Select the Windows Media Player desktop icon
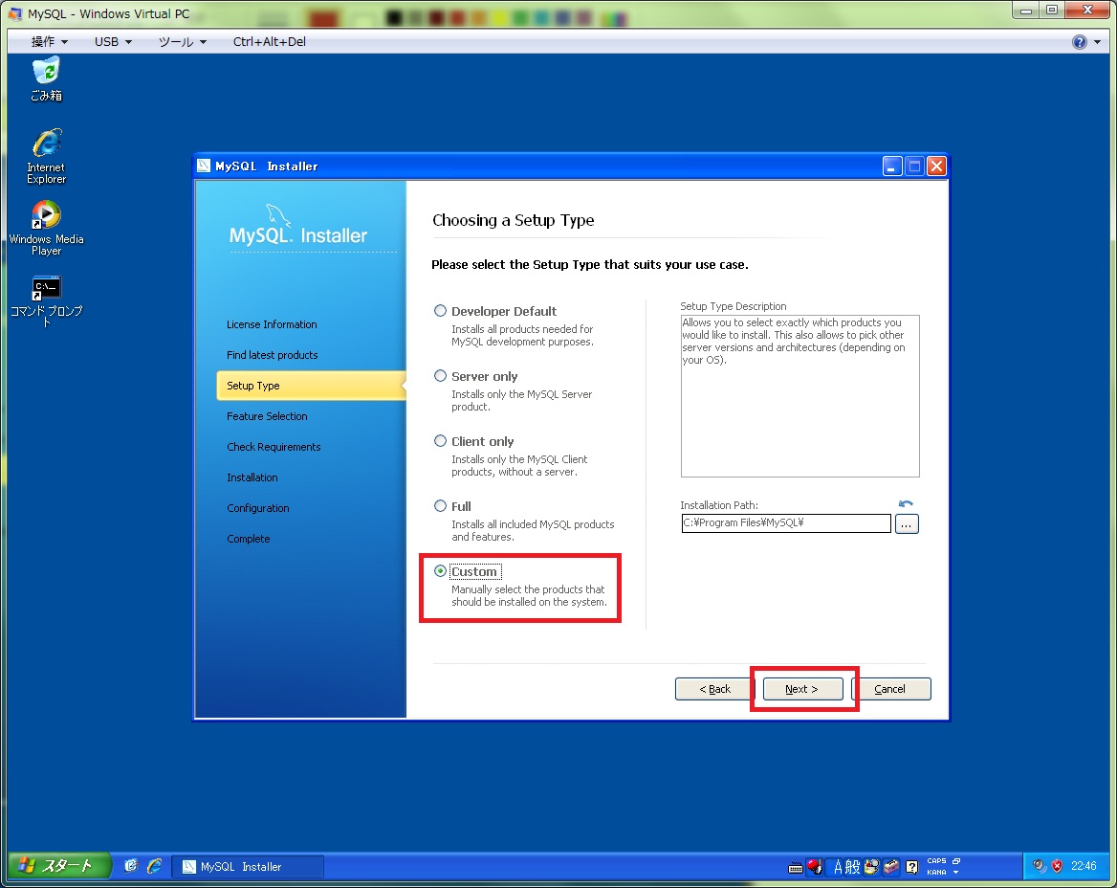 pyautogui.click(x=46, y=228)
